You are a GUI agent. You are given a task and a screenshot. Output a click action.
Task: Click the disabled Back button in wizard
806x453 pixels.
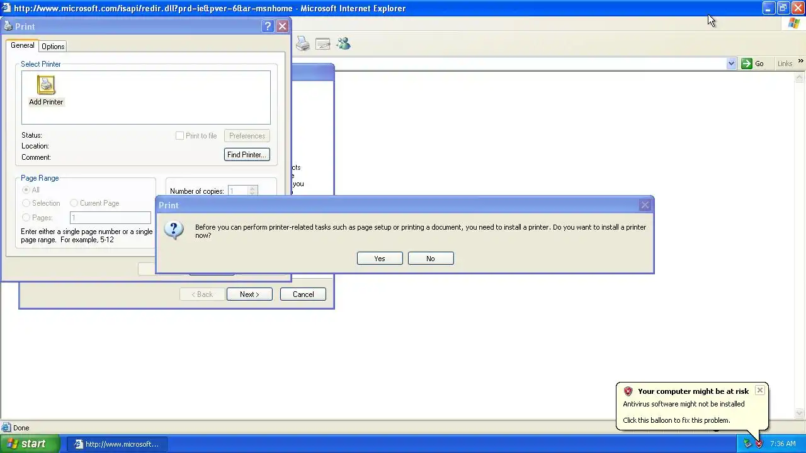(203, 294)
